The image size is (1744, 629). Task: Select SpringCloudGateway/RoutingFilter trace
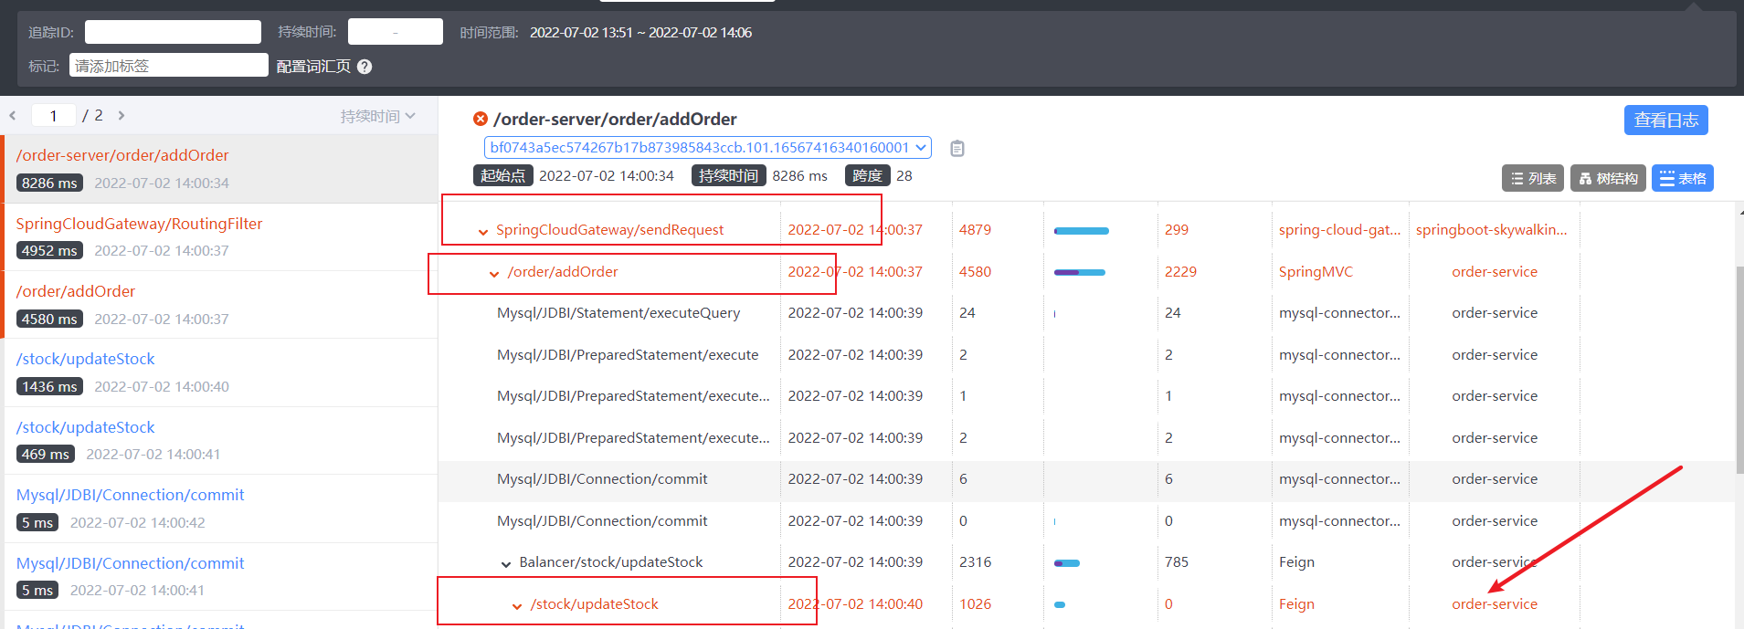click(221, 236)
